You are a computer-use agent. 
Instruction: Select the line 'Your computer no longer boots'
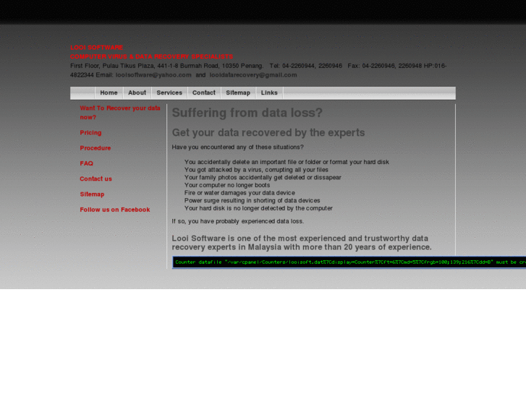(x=226, y=185)
